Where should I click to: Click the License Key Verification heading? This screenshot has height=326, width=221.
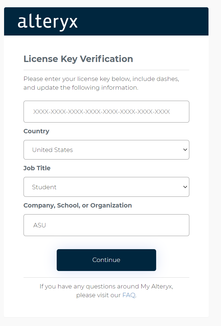78,59
